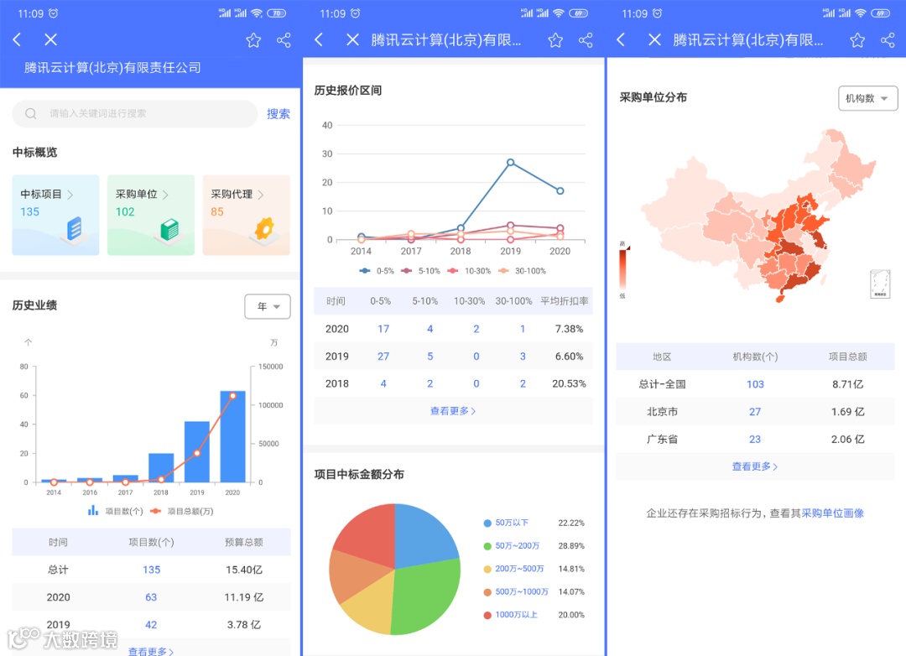This screenshot has height=656, width=906.
Task: Alarm clock icon on third screen
Action: [658, 13]
